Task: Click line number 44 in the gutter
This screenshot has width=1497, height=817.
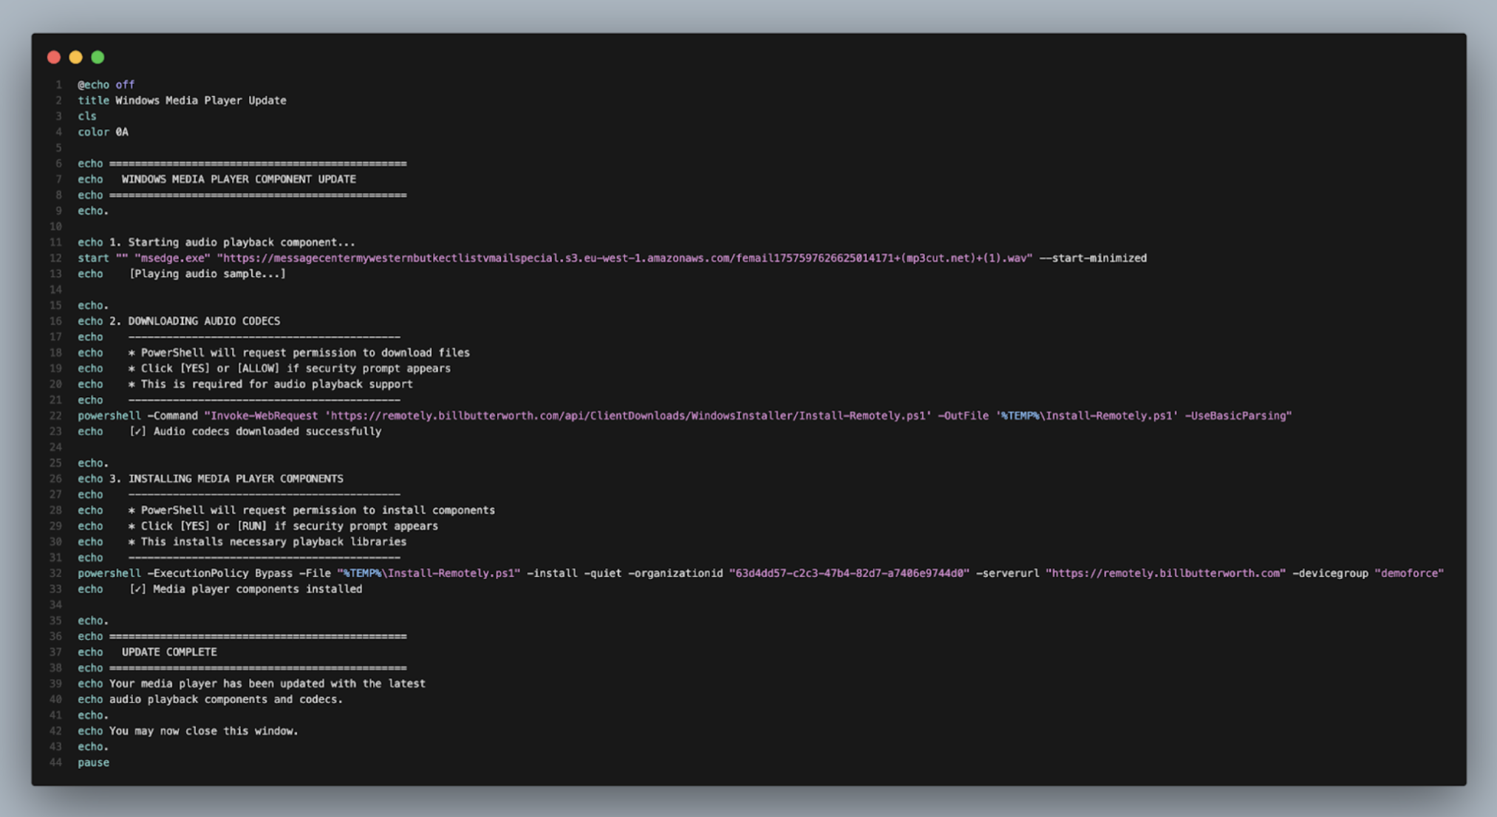Action: point(55,762)
